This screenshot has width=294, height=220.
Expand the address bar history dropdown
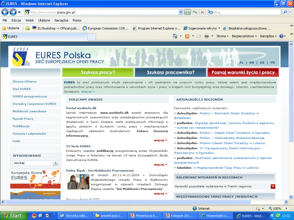click(181, 12)
